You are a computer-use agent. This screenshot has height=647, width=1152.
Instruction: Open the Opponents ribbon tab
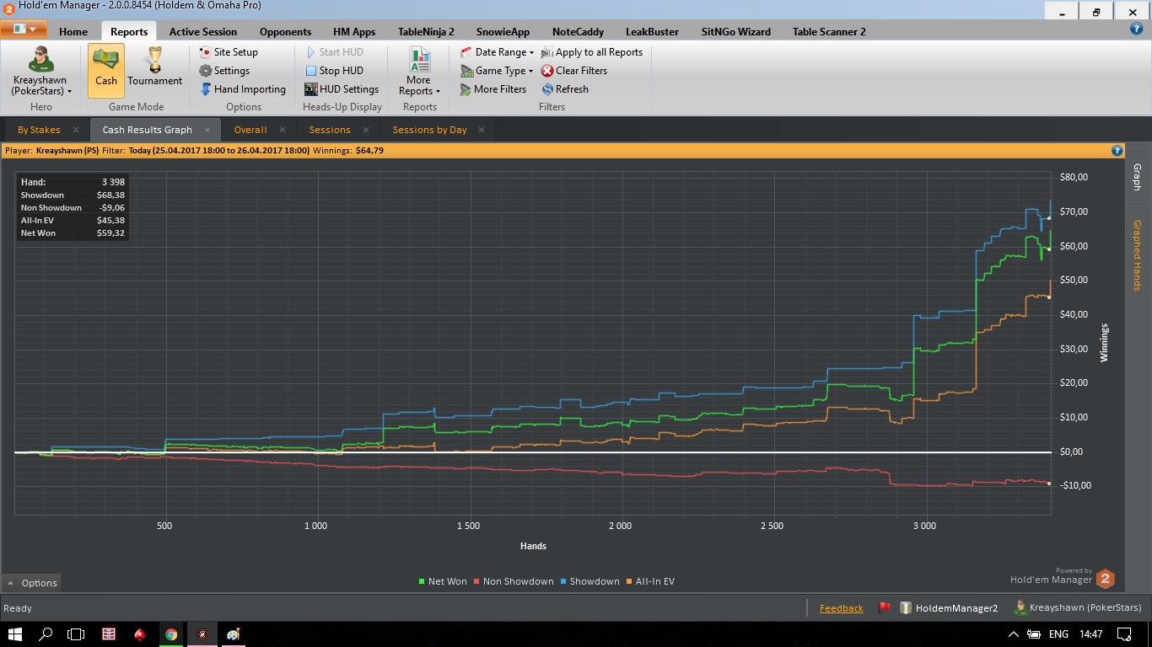pos(285,31)
